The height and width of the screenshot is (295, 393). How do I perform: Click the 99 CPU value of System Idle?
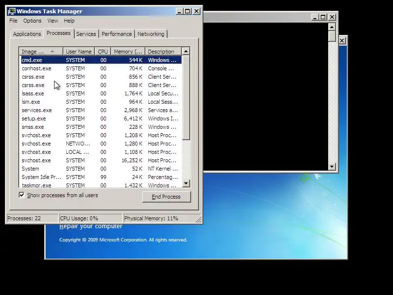point(103,177)
